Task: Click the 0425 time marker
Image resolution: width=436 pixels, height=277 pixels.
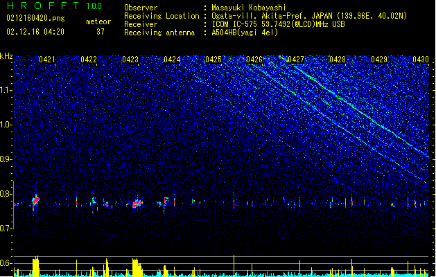Action: click(213, 60)
